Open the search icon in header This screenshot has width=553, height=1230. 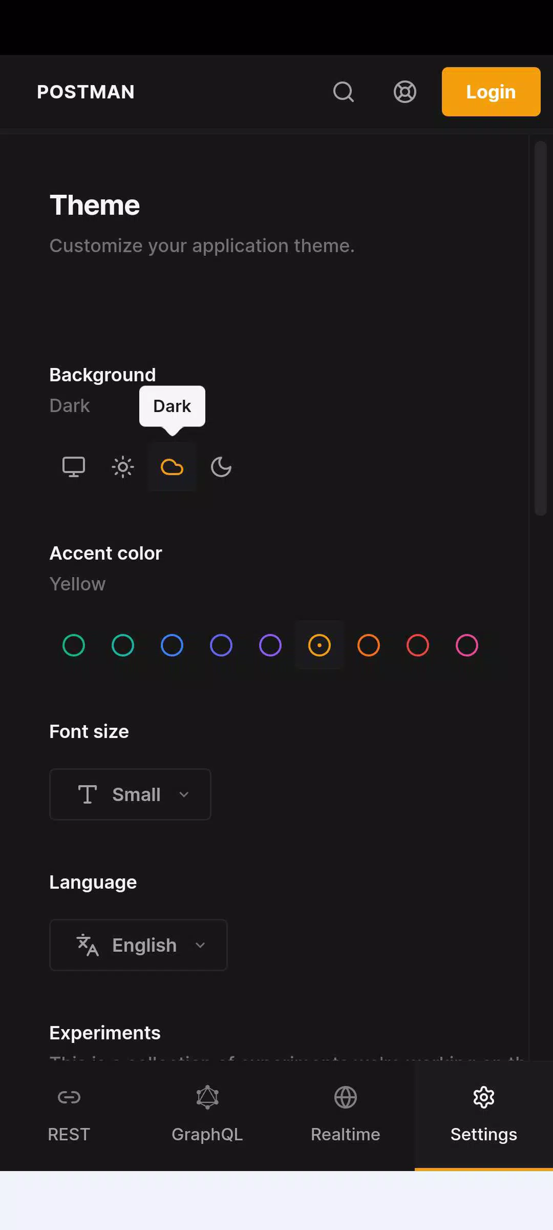click(344, 92)
